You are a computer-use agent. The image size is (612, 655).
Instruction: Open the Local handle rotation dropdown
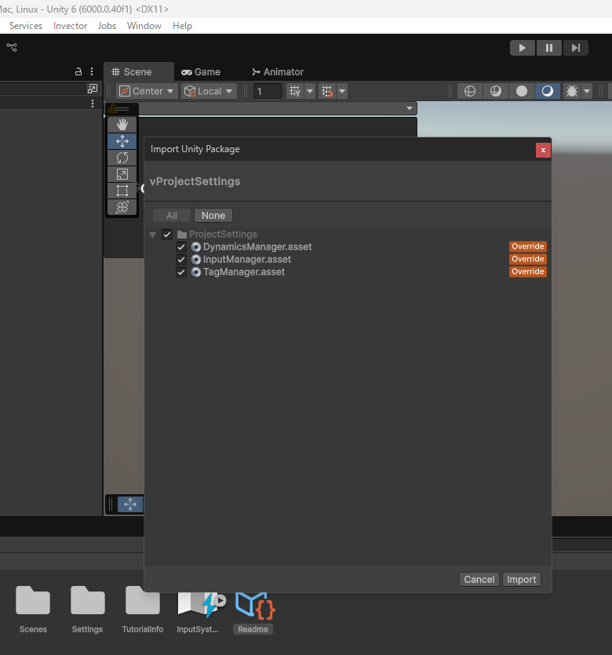(x=209, y=91)
